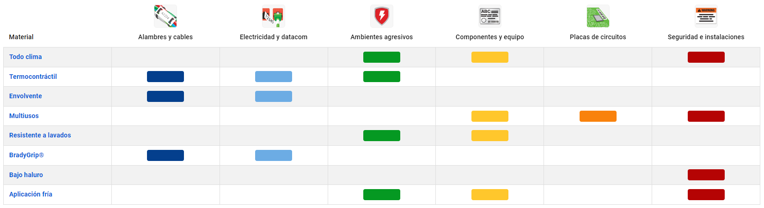Click dark blue swatch in Termocontráctil row
This screenshot has height=208, width=764.
165,77
